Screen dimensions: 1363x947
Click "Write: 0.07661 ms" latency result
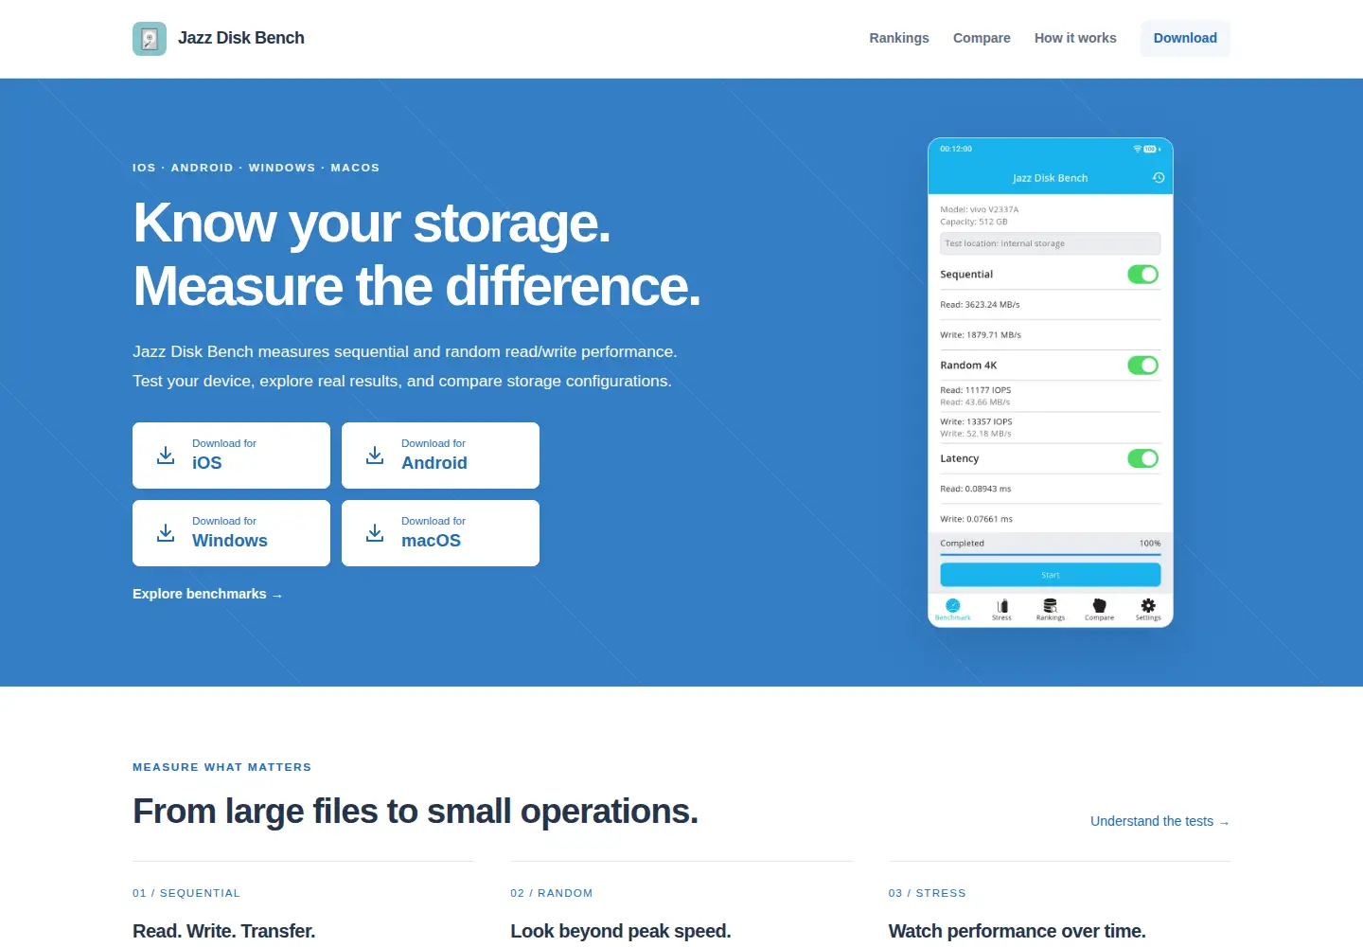[976, 519]
